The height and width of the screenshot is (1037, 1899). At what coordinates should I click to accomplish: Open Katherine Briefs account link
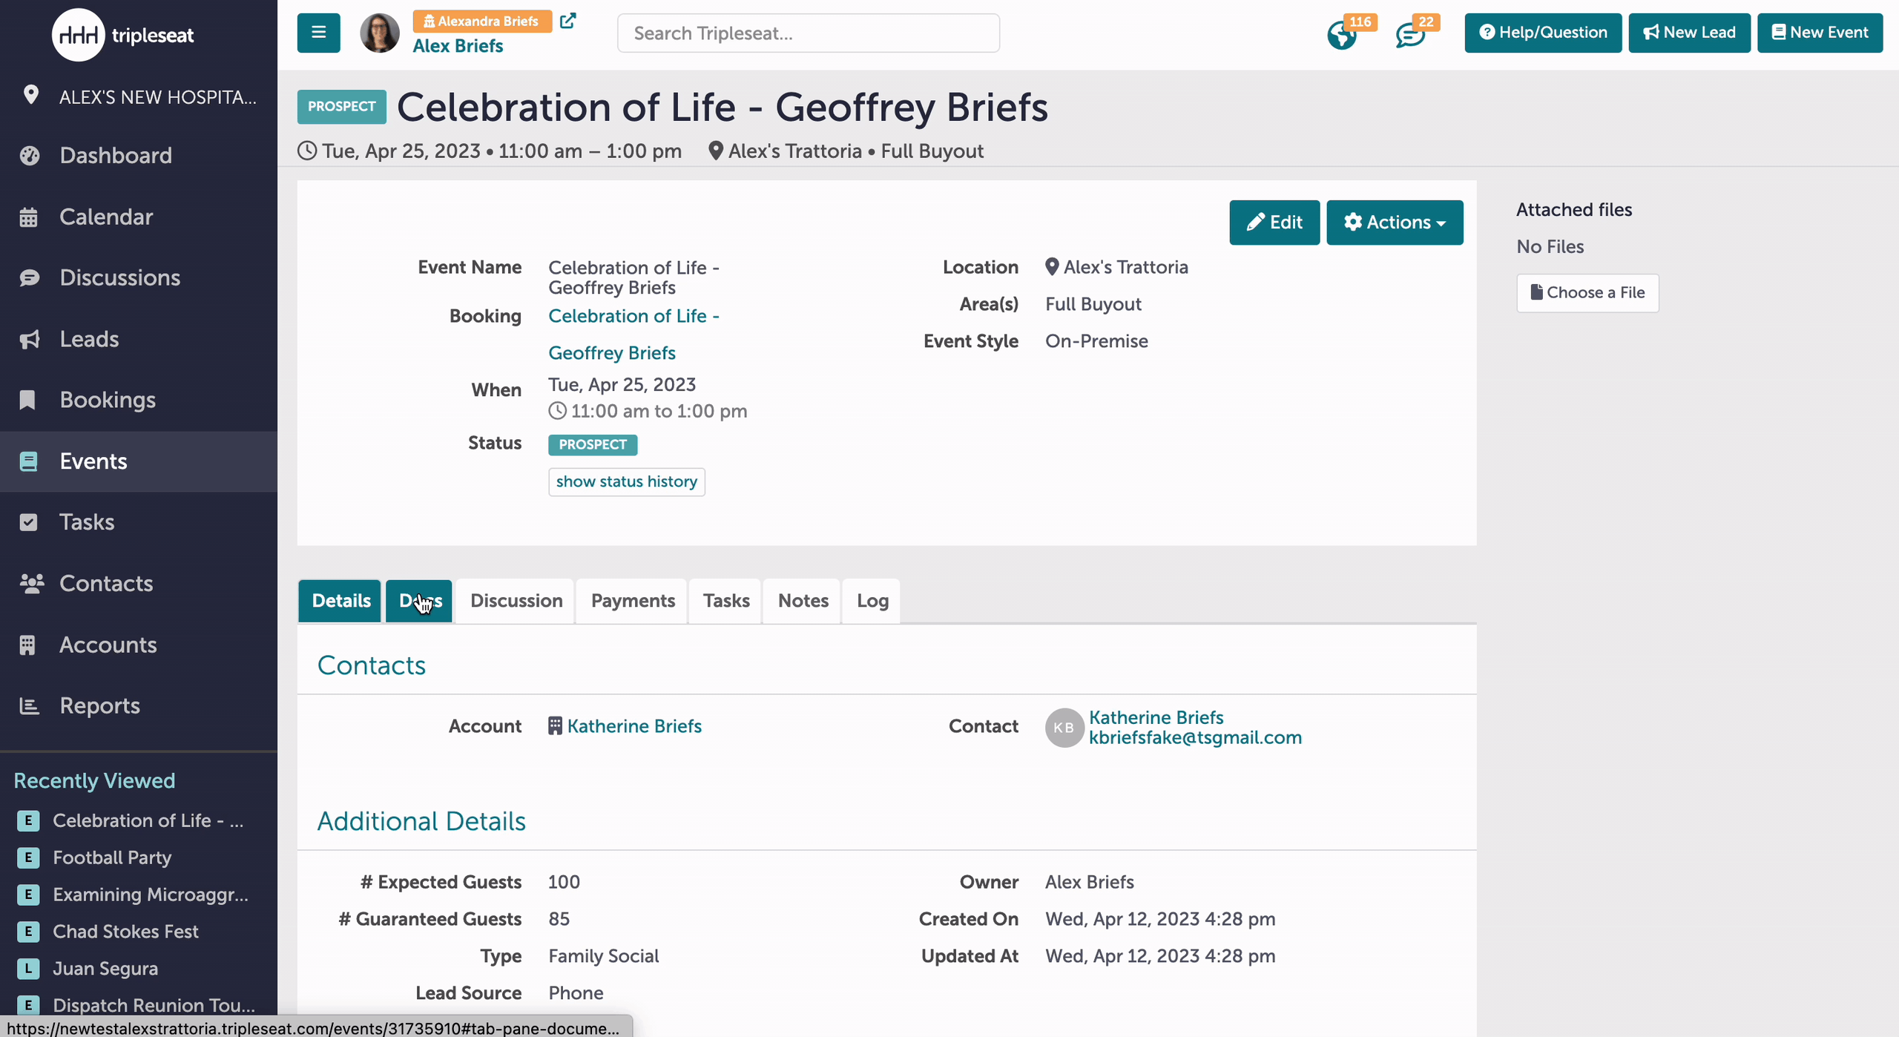(x=634, y=726)
